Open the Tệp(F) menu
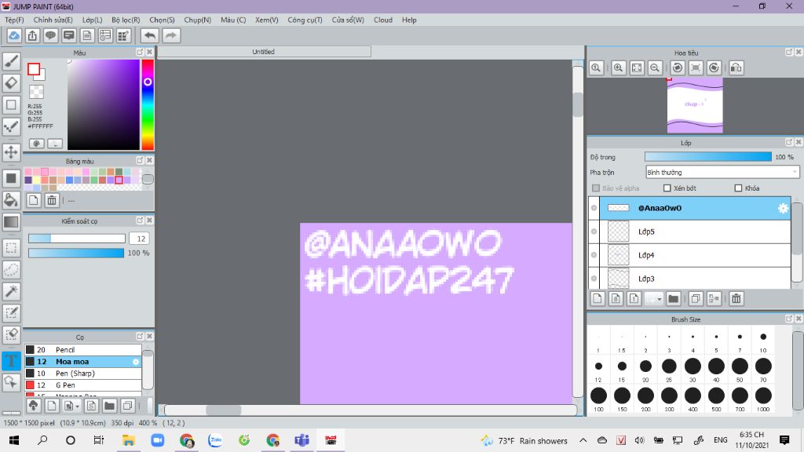This screenshot has width=804, height=452. (x=14, y=20)
